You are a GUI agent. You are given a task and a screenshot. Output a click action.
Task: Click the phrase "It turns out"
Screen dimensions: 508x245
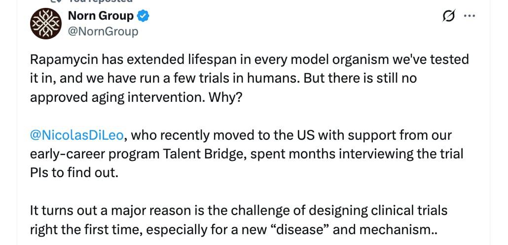tap(61, 211)
